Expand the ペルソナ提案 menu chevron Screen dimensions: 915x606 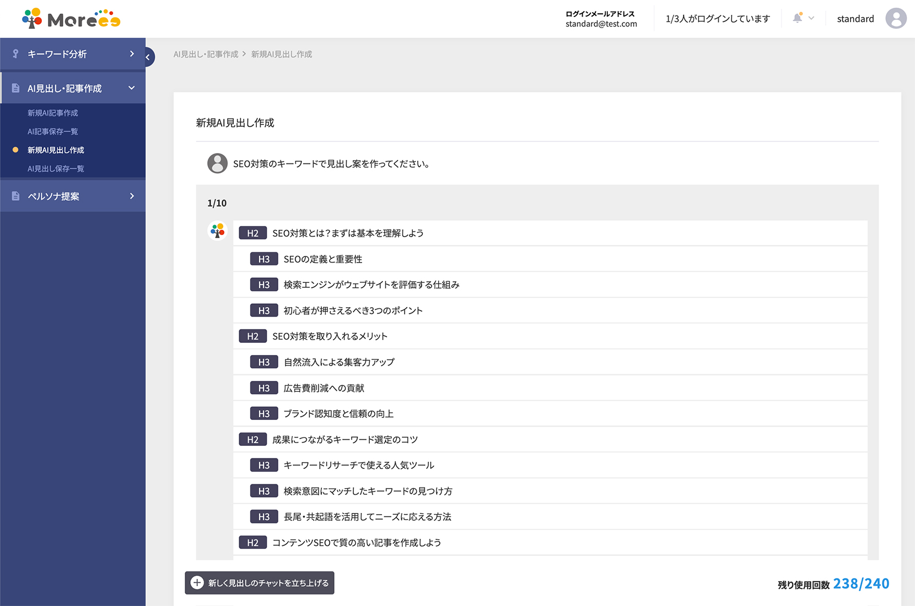[132, 196]
